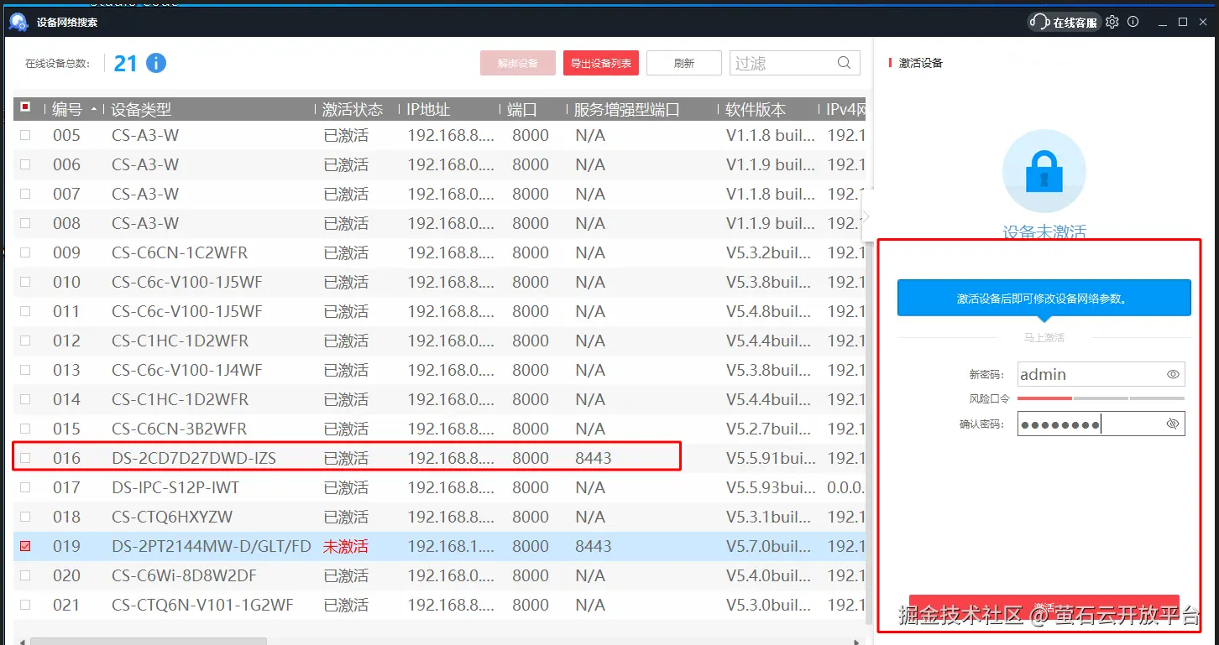Click the red 未激活 status in row 019
Viewport: 1219px width, 645px height.
(x=346, y=546)
